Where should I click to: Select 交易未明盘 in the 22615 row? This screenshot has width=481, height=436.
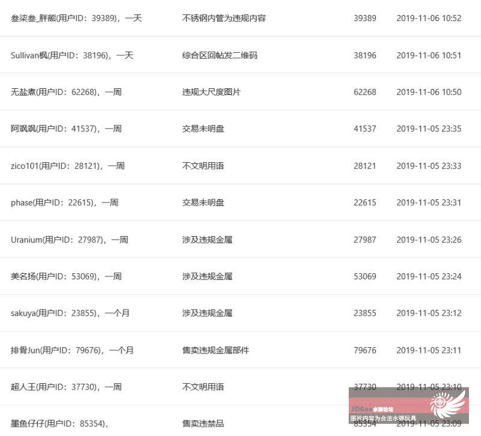(203, 202)
